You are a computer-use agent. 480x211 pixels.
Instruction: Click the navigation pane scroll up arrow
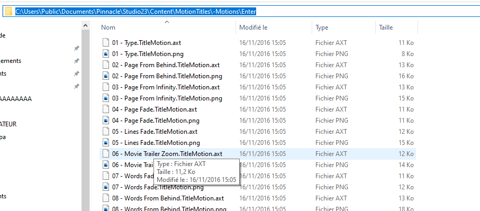(x=85, y=26)
